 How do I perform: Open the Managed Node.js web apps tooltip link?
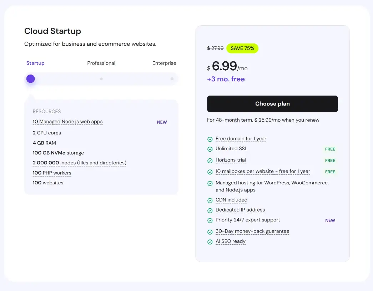68,122
